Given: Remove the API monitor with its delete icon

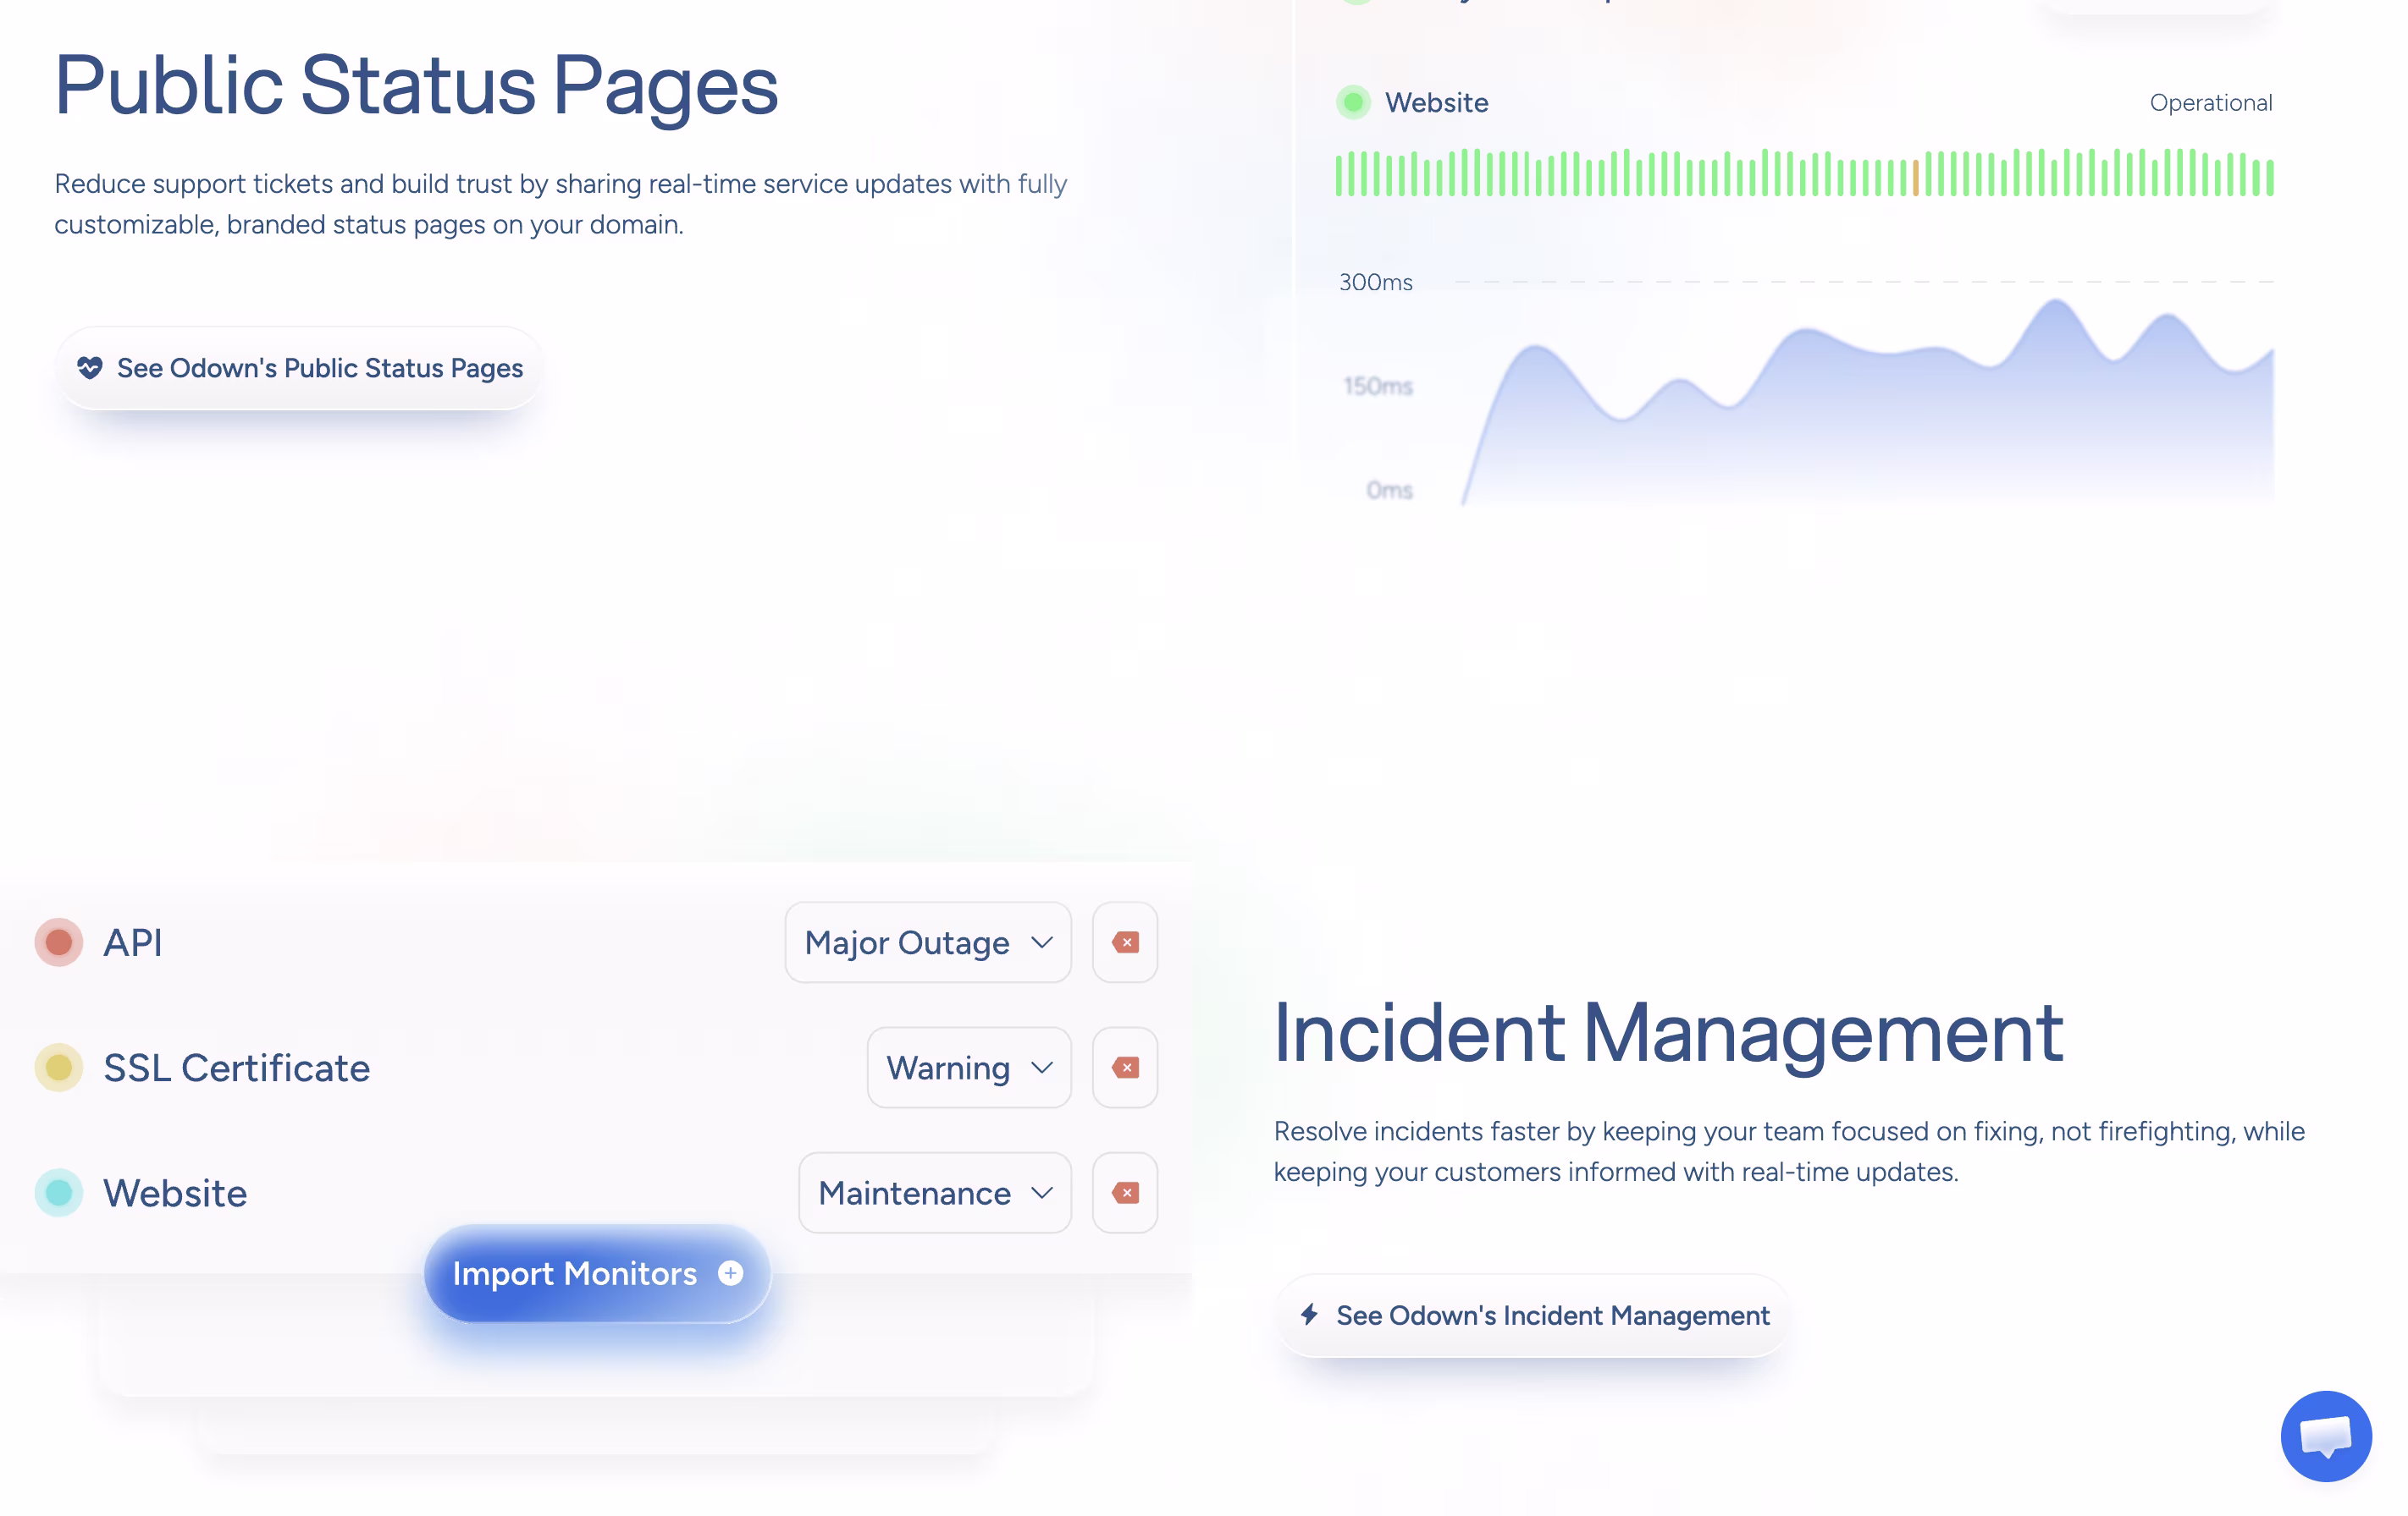Looking at the screenshot, I should coord(1125,942).
